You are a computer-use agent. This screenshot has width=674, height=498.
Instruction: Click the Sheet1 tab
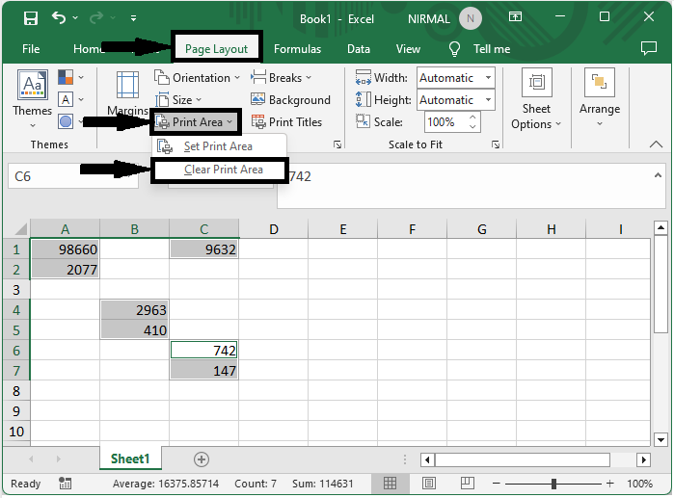130,459
